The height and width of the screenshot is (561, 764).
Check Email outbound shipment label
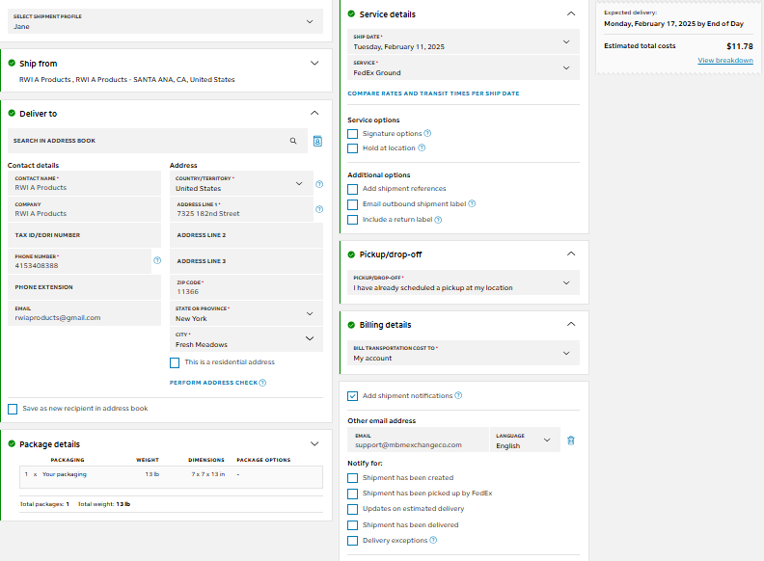[353, 204]
